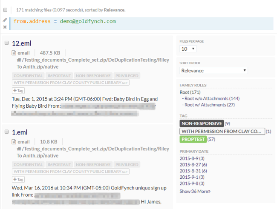Viewport: 277px width, 209px height.
Task: Click the home icon in 12.eml path
Action: [x=19, y=60]
